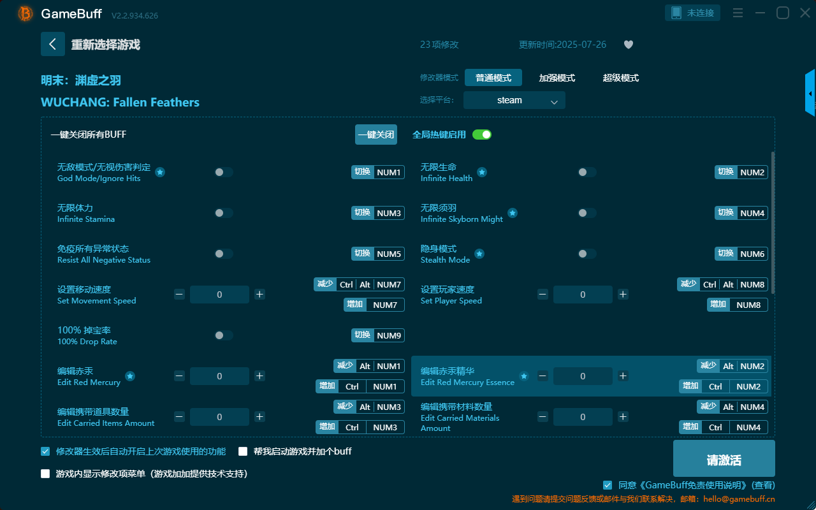Uncheck agree to GameBuff disclaimer checkbox

tap(608, 485)
